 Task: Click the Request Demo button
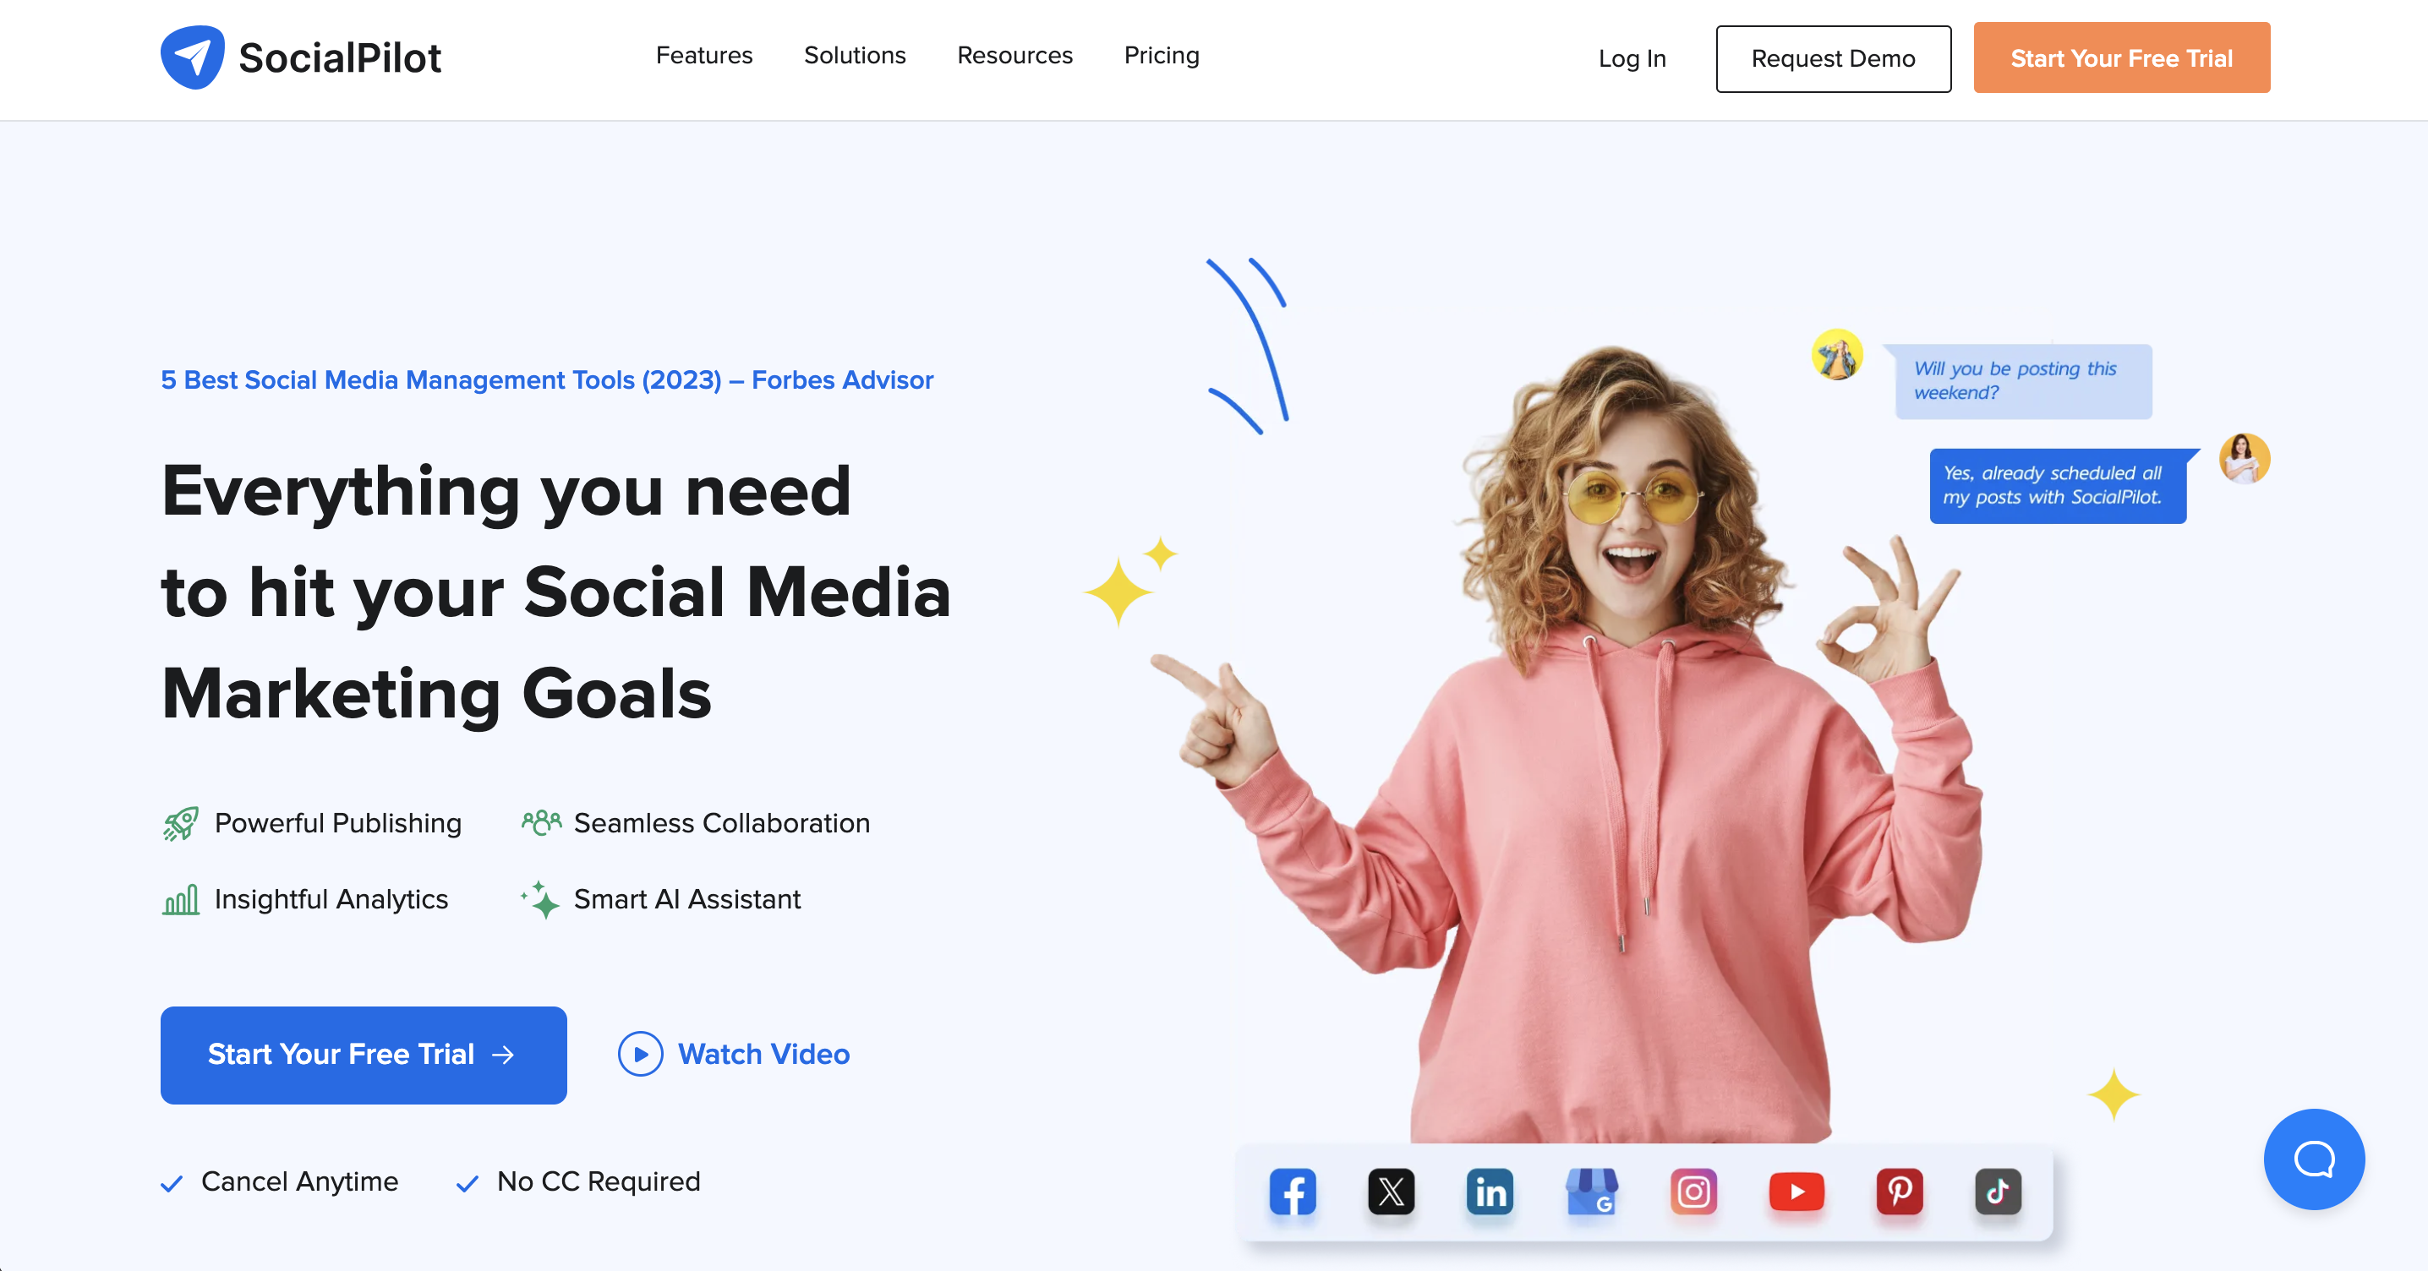[x=1832, y=57]
